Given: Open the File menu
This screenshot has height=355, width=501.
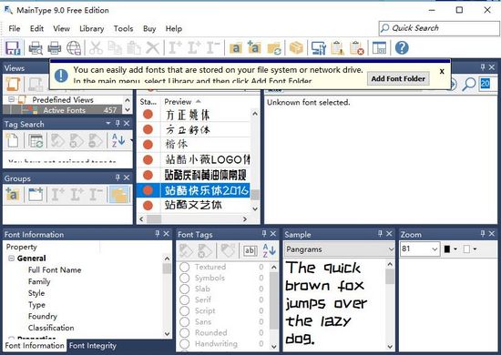Looking at the screenshot, I should coord(15,29).
